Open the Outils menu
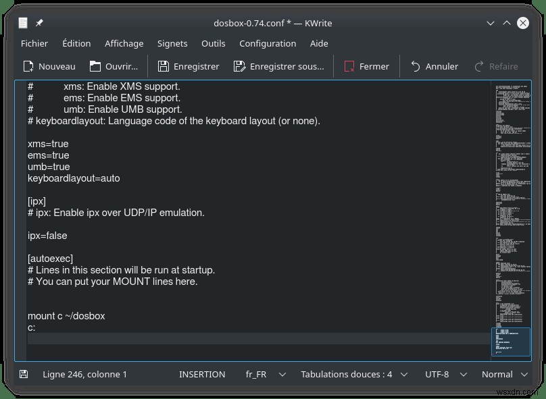Viewport: 546px width, 399px height. click(214, 43)
